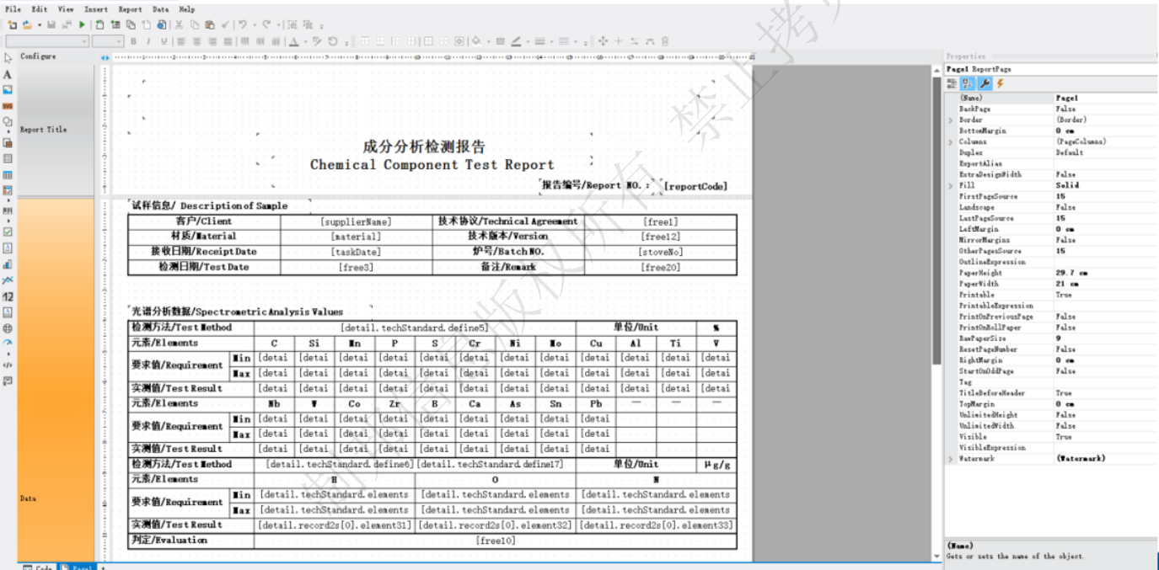Screen dimensions: 1159x570
Task: Pick the fill color bucket button
Action: pos(476,41)
